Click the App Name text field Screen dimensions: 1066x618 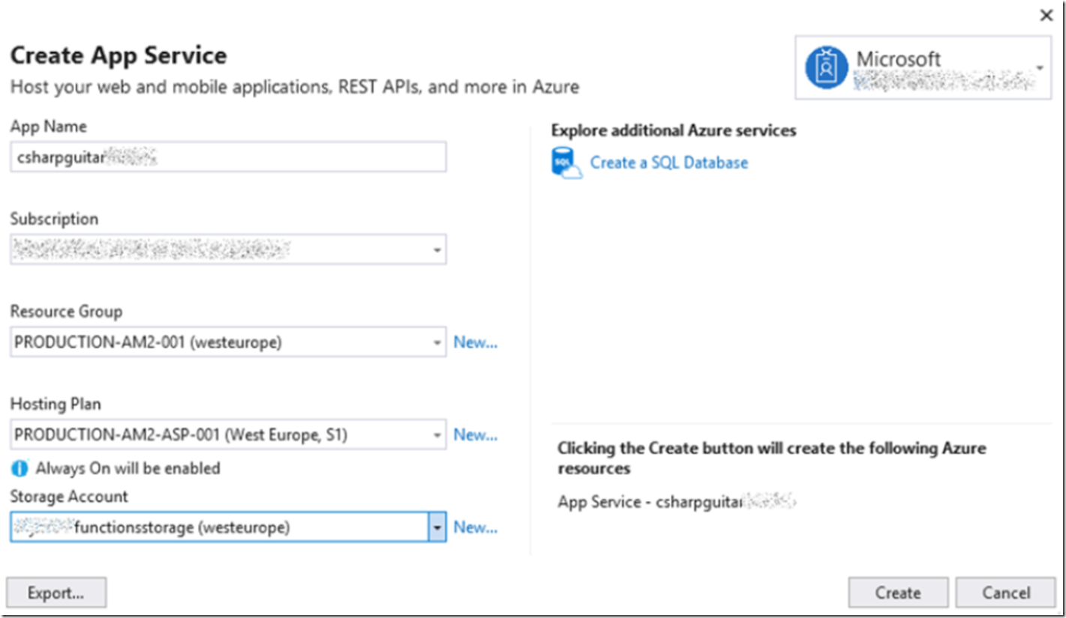228,157
